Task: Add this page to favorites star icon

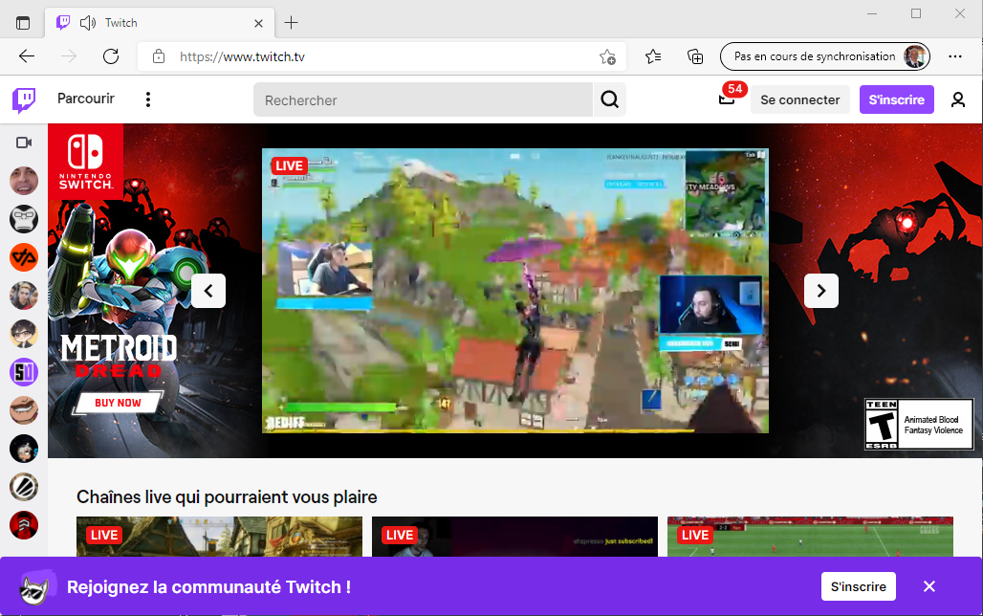Action: [x=607, y=56]
